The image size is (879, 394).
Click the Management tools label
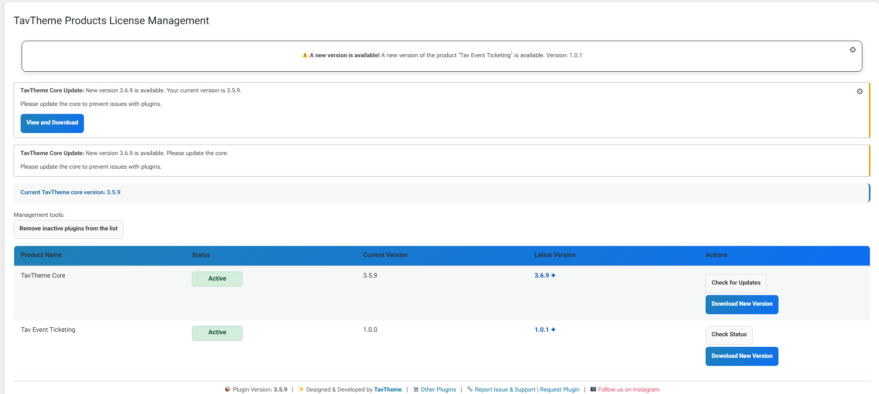coord(39,215)
